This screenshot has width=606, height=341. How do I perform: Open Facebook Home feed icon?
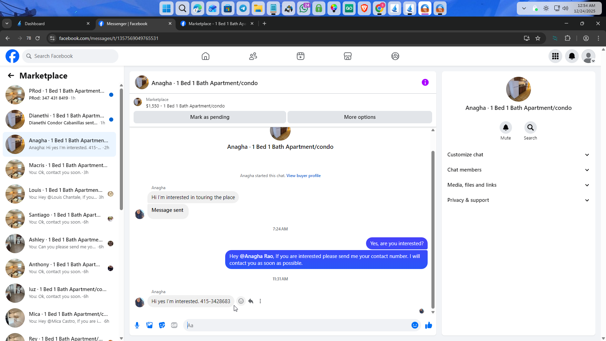pyautogui.click(x=206, y=56)
